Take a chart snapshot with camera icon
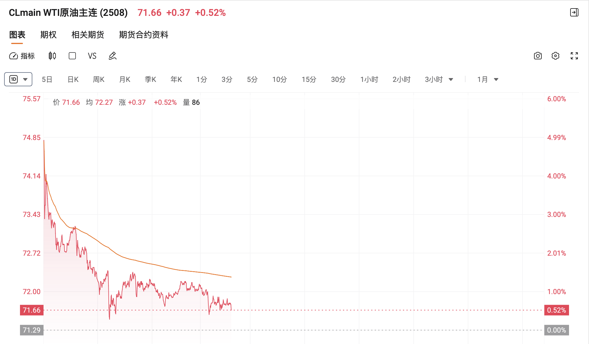Viewport: 589px width, 344px height. click(x=538, y=56)
